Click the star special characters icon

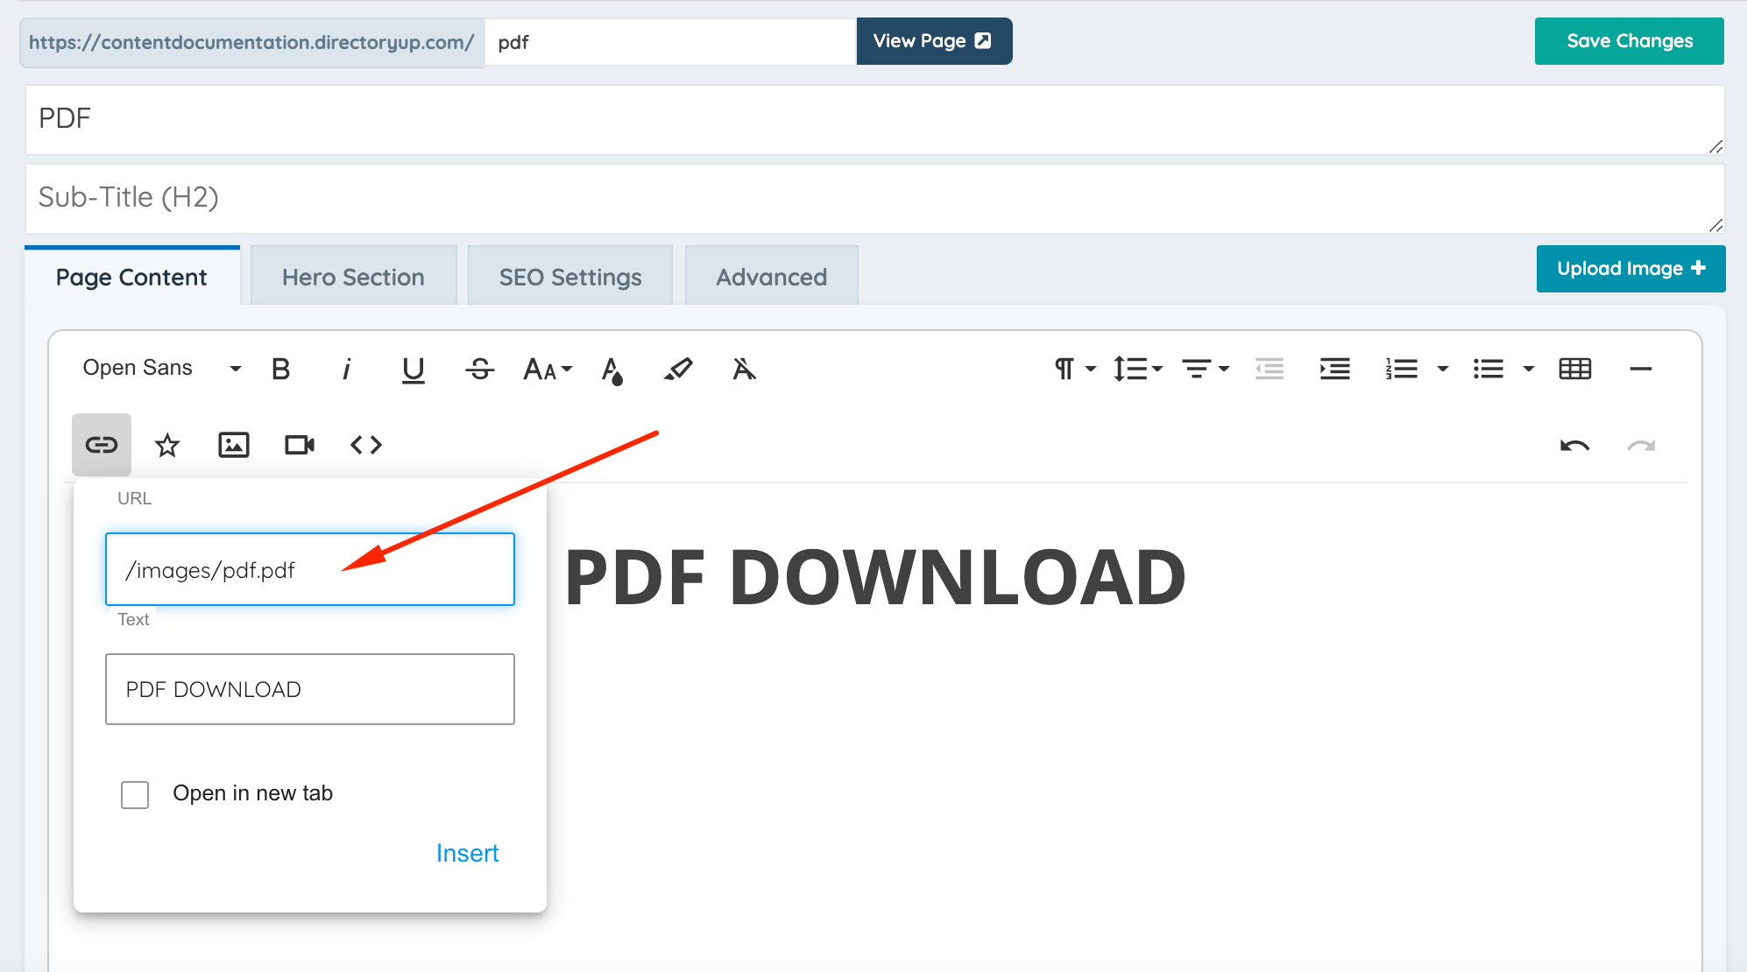167,445
